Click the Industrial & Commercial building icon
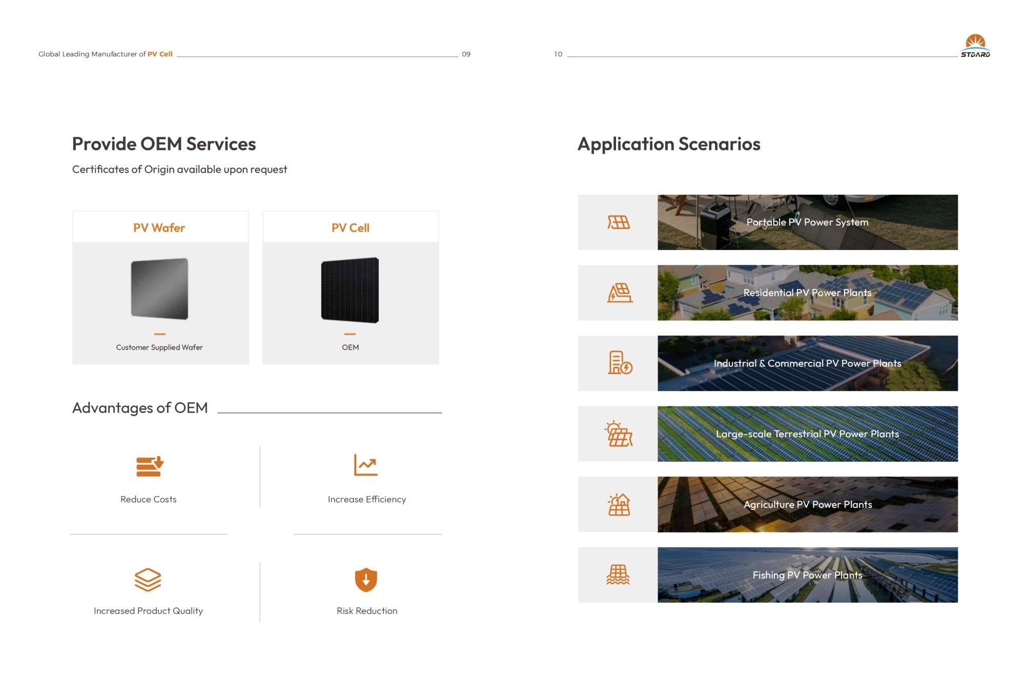The width and height of the screenshot is (1025, 700). (620, 363)
